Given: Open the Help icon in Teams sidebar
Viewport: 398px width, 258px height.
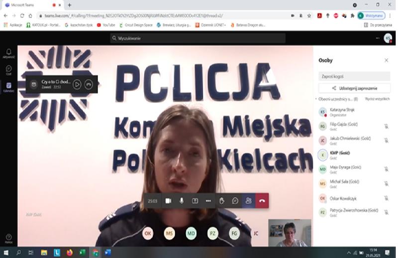Looking at the screenshot, I should click(x=8, y=239).
